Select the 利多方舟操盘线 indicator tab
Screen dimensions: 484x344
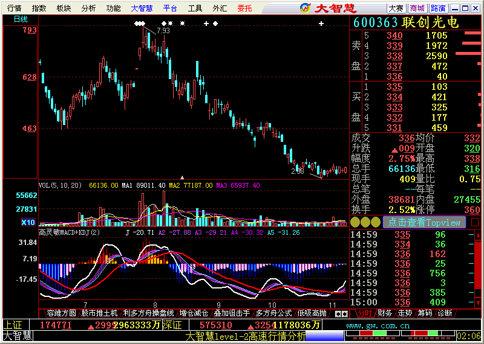tap(148, 313)
